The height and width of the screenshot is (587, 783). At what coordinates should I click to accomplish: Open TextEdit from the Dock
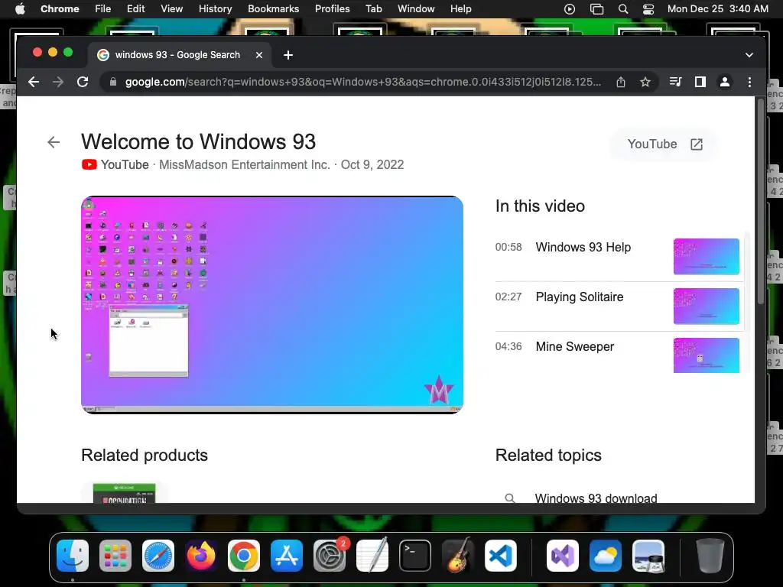click(372, 555)
